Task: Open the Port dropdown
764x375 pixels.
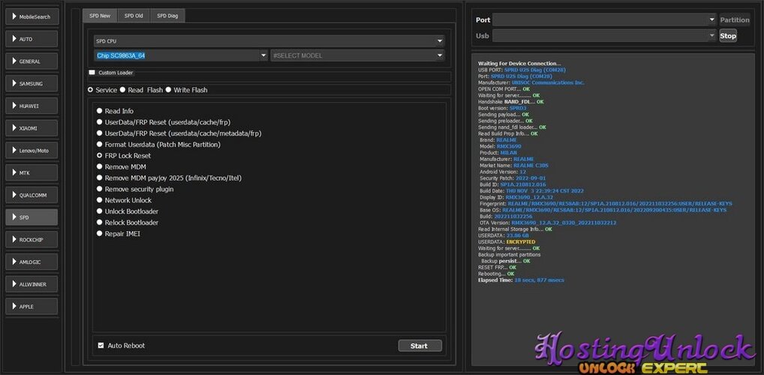Action: 604,20
